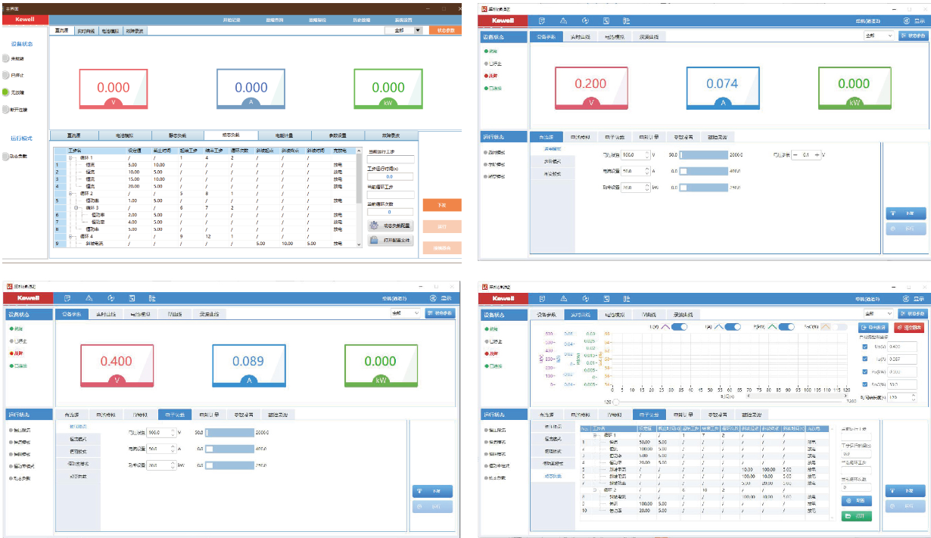Click folder icon to open config file, top-left window
Screen dimensions: 931x538
tap(375, 240)
